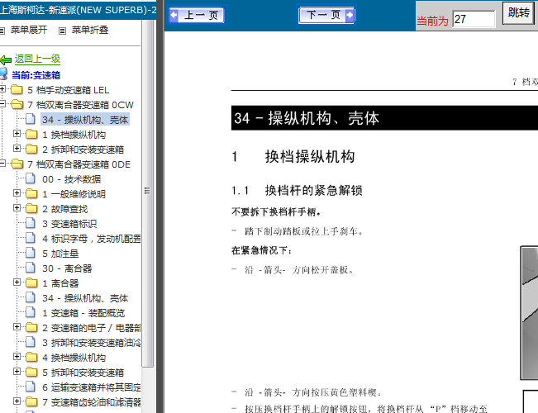
Task: Click folder icon of 1 离合器
Action: point(31,283)
